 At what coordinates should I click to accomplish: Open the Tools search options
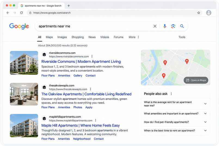click(x=182, y=37)
